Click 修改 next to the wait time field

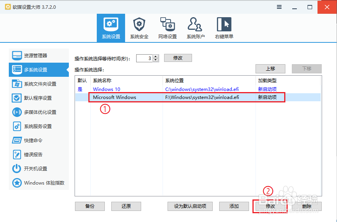[x=178, y=58]
